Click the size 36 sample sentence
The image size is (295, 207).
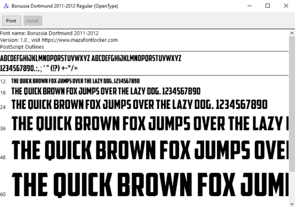[150, 124]
